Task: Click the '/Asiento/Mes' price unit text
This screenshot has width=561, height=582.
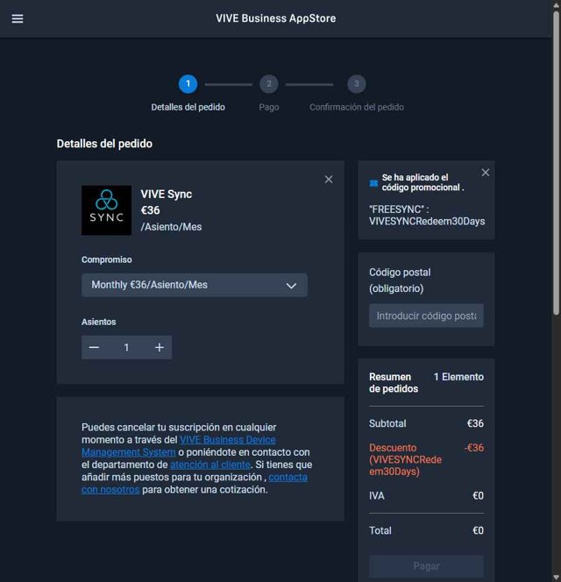Action: [x=171, y=227]
